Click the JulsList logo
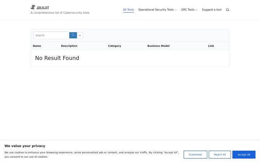The image size is (260, 162). [x=40, y=7]
